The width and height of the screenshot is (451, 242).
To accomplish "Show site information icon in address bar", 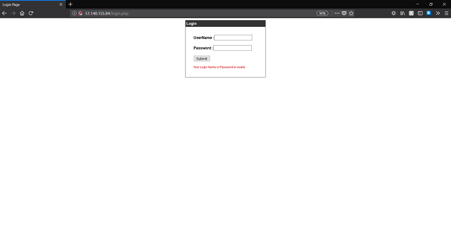I will tap(74, 13).
